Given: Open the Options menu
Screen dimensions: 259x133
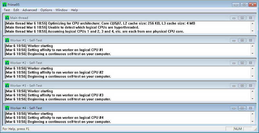Looking at the screenshot, I should coord(46,10).
